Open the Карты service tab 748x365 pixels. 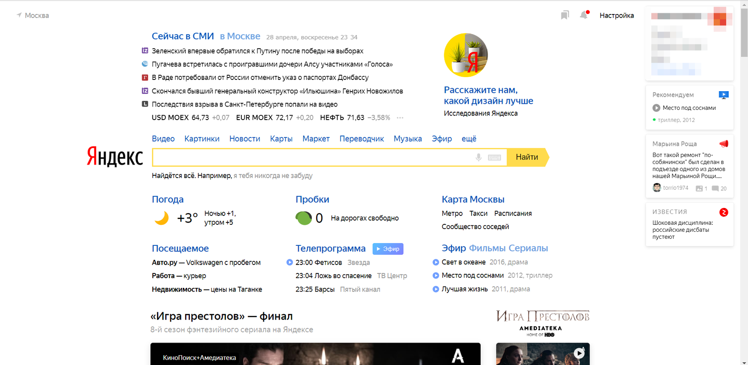point(281,139)
